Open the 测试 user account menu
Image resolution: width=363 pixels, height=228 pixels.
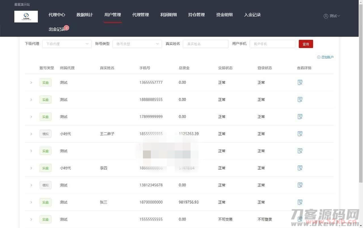click(332, 16)
